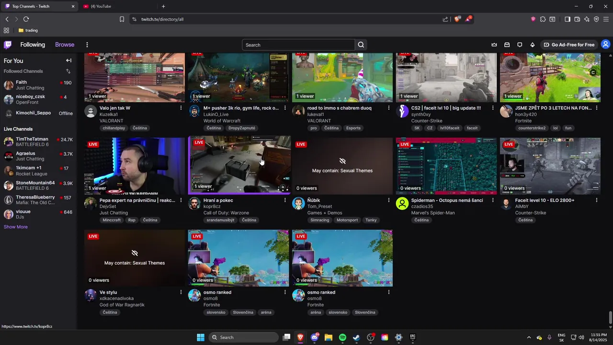Screen dimensions: 613x345
Task: Open Brave main hamburger menu
Action: [x=606, y=19]
